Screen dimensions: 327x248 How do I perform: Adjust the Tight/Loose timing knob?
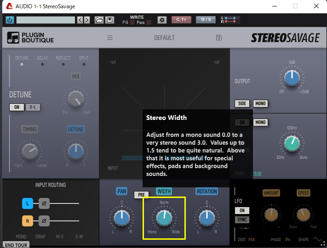(x=30, y=152)
